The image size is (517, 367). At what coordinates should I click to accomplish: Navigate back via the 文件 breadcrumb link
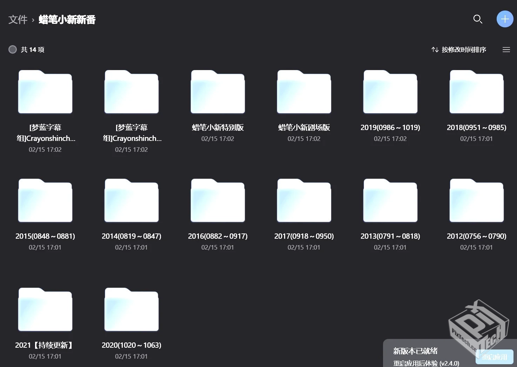coord(18,20)
